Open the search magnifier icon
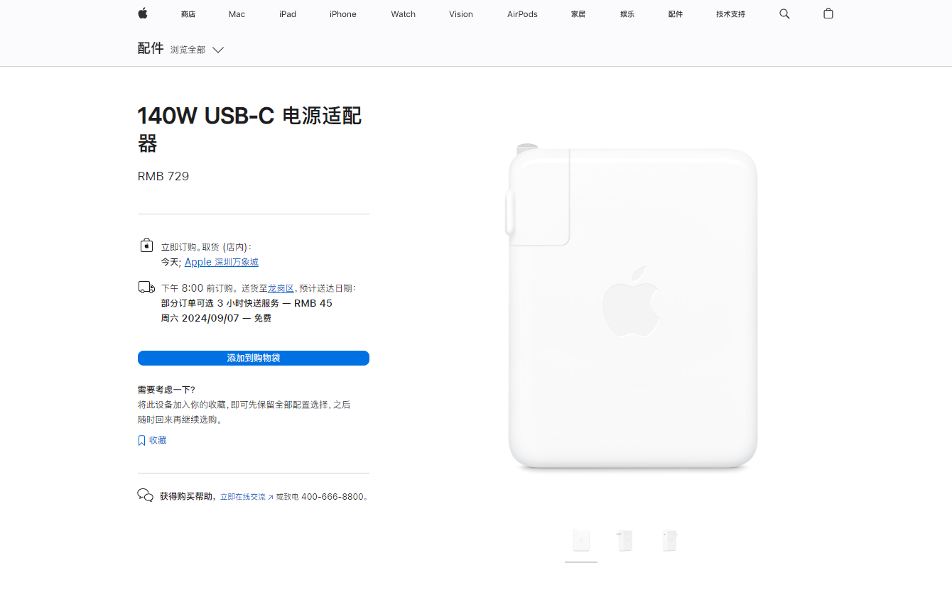This screenshot has width=952, height=597. pos(784,13)
